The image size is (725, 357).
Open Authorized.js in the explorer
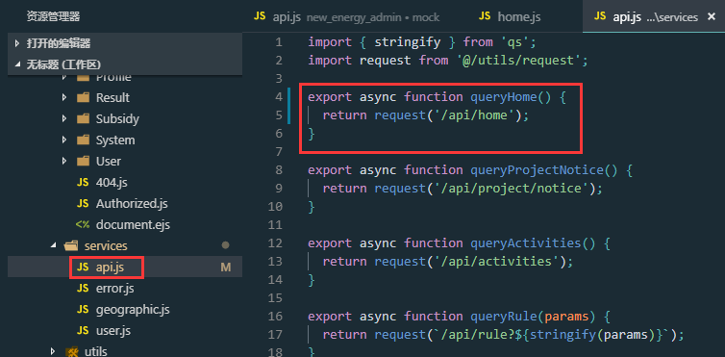[x=132, y=203]
